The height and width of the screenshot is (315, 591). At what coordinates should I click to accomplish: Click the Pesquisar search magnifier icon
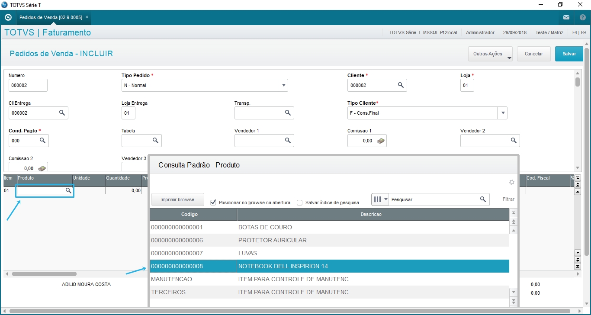coord(483,199)
